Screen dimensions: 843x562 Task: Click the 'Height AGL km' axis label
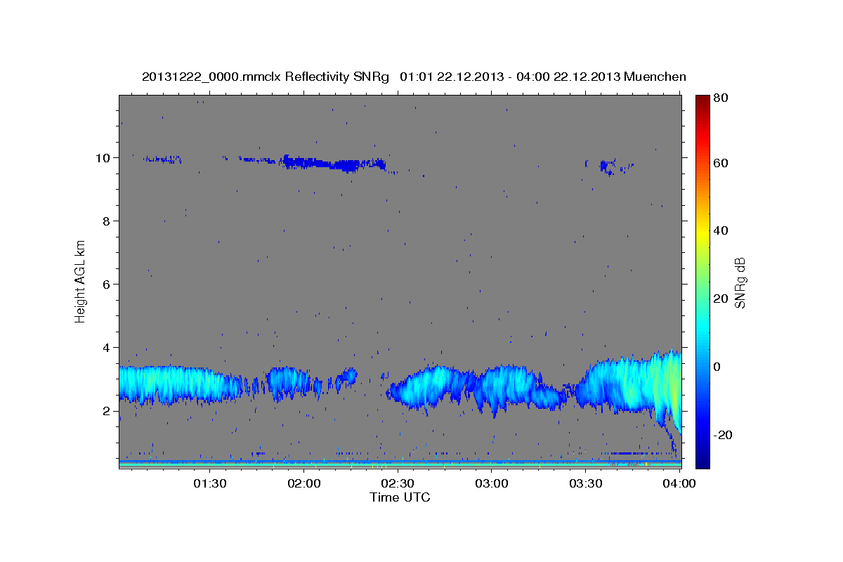[81, 280]
